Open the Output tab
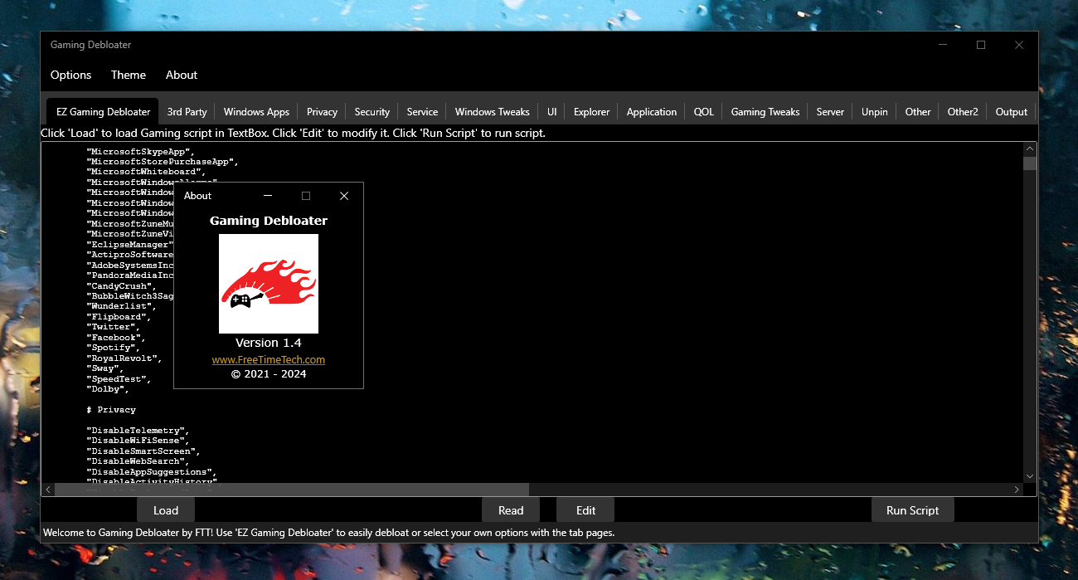1078x580 pixels. [x=1011, y=111]
